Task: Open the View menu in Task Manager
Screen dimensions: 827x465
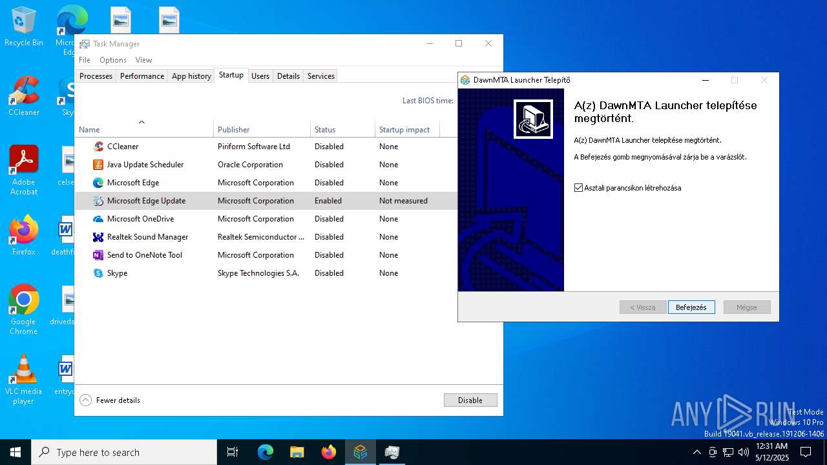Action: click(x=143, y=60)
